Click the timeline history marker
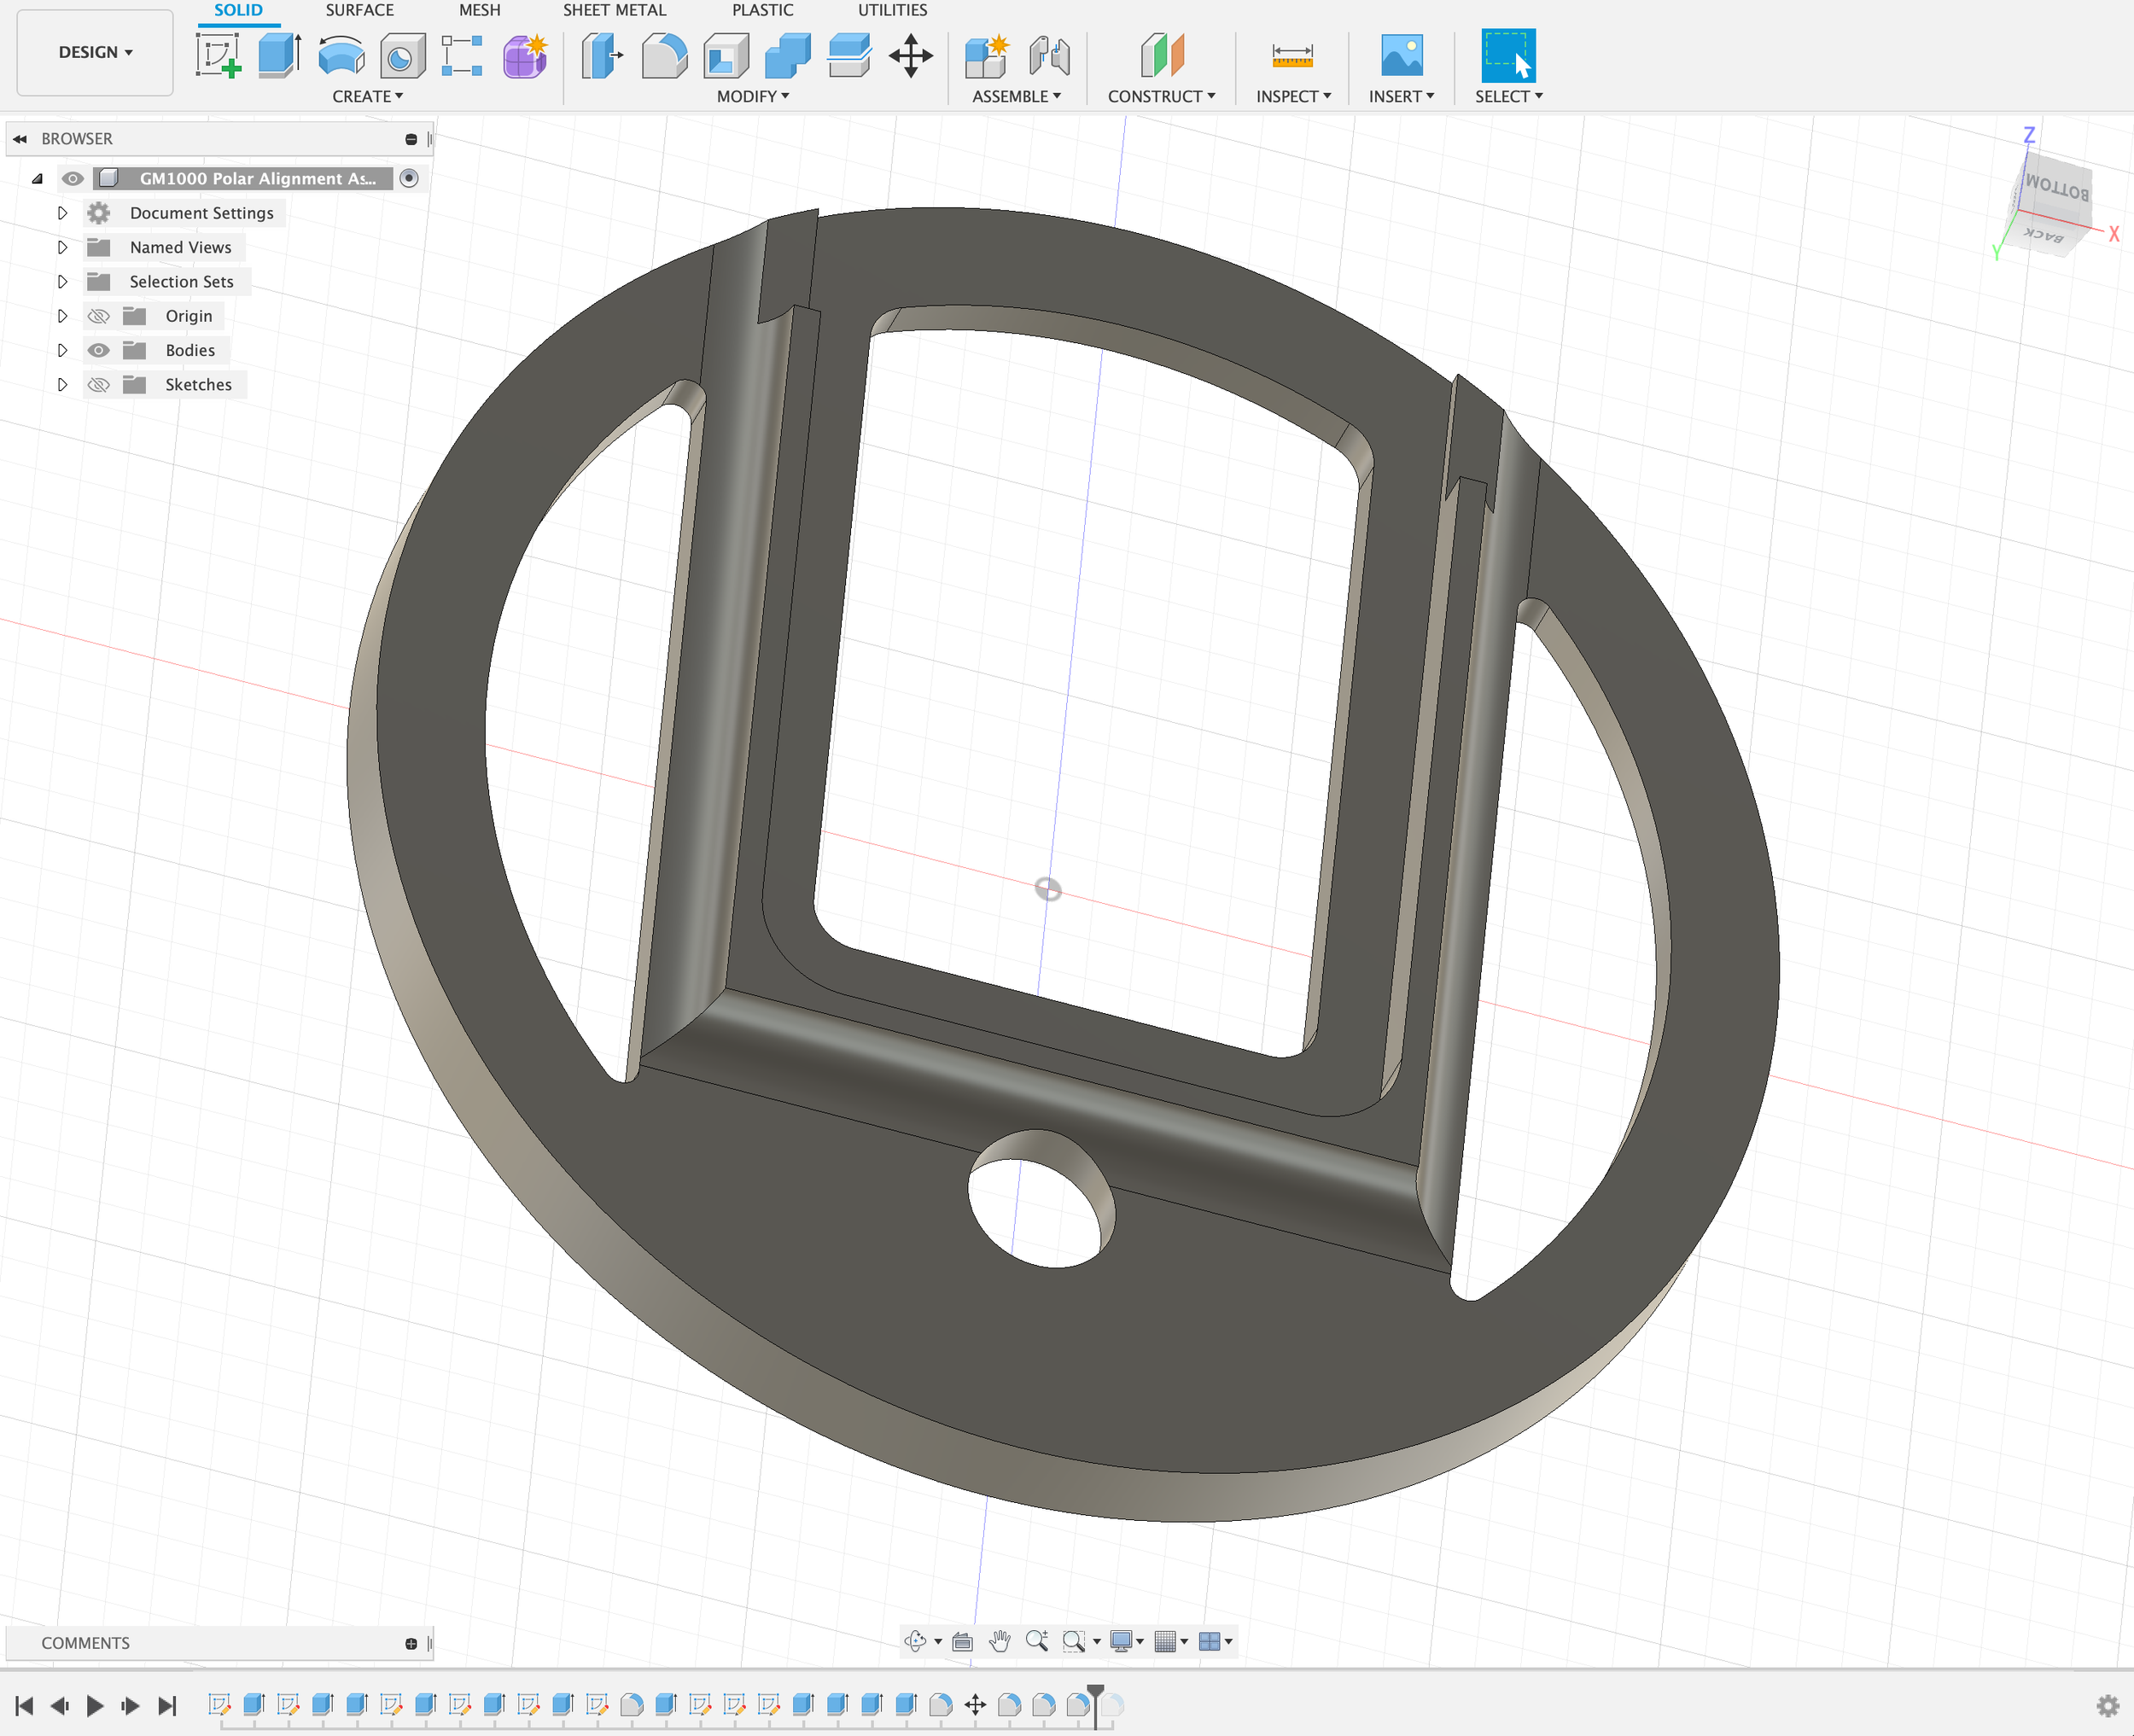Screen dimensions: 2134x1736 click(1096, 1705)
